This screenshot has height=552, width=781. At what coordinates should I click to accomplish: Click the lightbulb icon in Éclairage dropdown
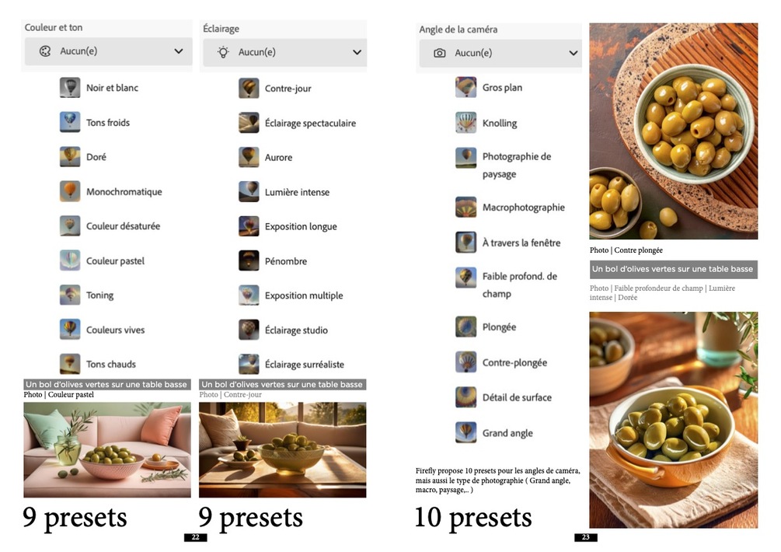[x=223, y=52]
